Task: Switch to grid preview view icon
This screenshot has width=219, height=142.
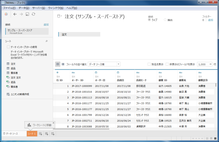Action: (x=58, y=64)
